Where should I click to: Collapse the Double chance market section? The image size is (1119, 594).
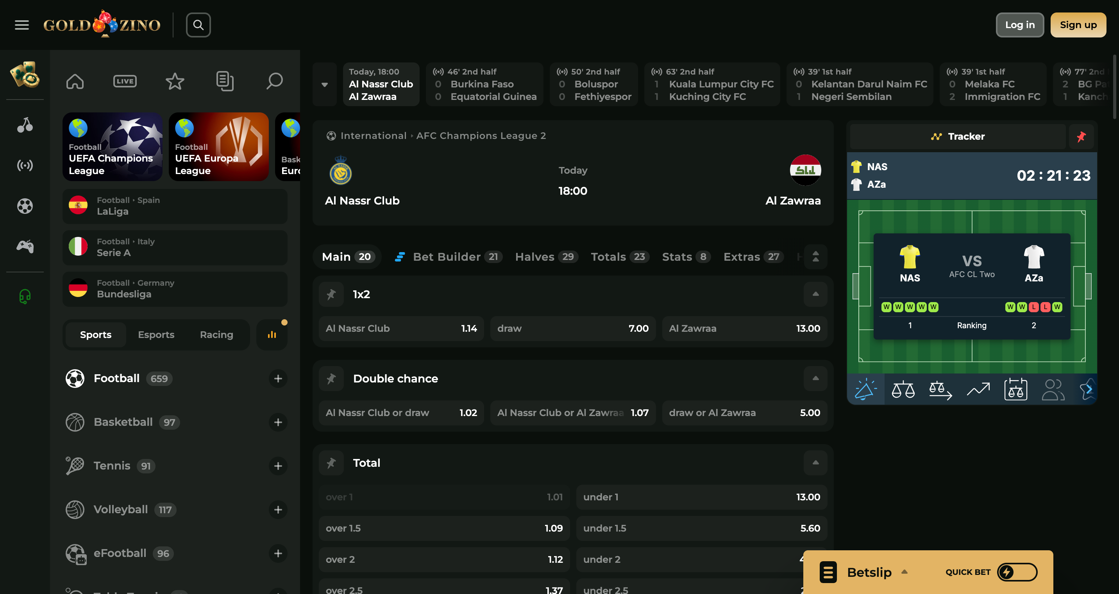(815, 379)
